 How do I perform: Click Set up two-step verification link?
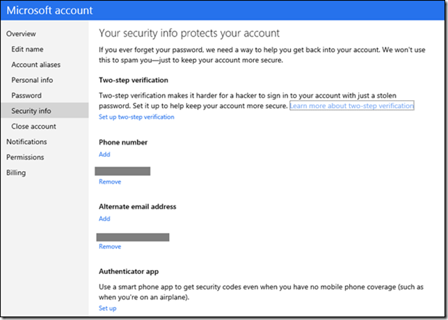point(136,117)
